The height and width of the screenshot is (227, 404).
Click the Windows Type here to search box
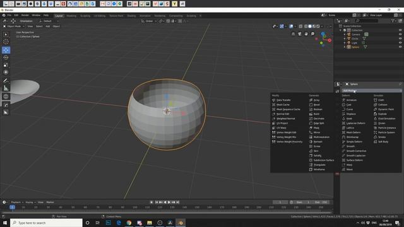[46, 223]
